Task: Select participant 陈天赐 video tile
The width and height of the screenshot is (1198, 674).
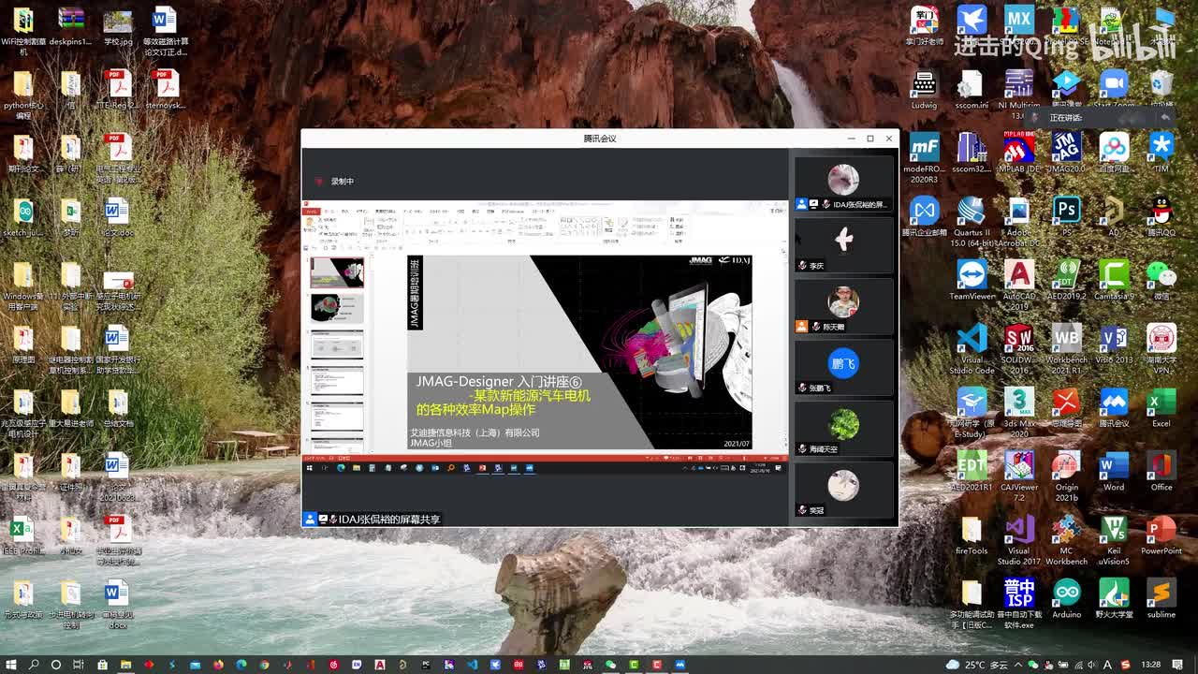Action: [x=843, y=305]
